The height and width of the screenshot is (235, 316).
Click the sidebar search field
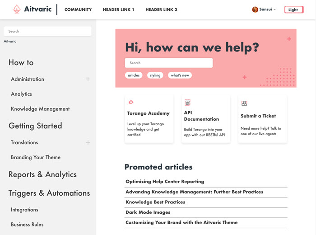pos(47,31)
